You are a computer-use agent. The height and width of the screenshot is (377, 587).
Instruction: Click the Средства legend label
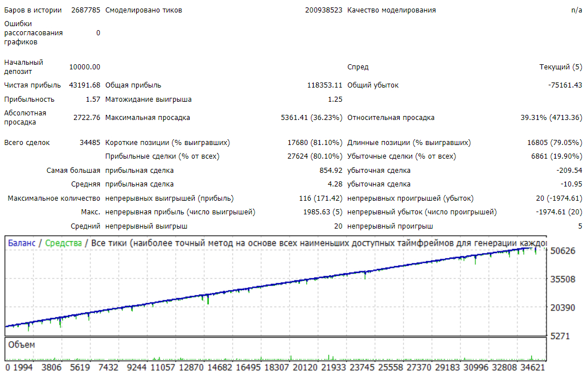pos(63,243)
